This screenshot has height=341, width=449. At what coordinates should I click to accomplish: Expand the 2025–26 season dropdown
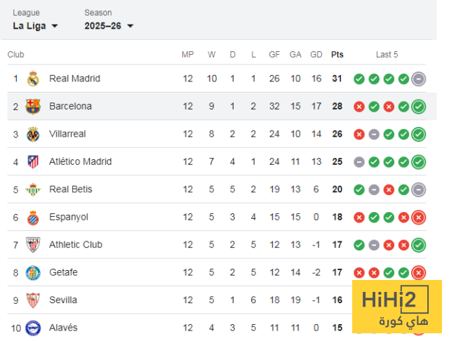pyautogui.click(x=109, y=26)
